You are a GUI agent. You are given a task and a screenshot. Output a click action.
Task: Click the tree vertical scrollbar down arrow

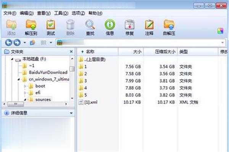pos(72,98)
